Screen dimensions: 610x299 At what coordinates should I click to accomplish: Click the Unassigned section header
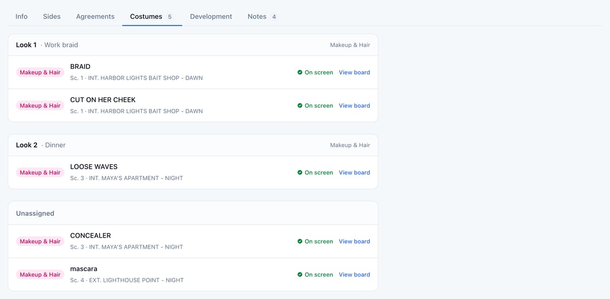click(35, 214)
